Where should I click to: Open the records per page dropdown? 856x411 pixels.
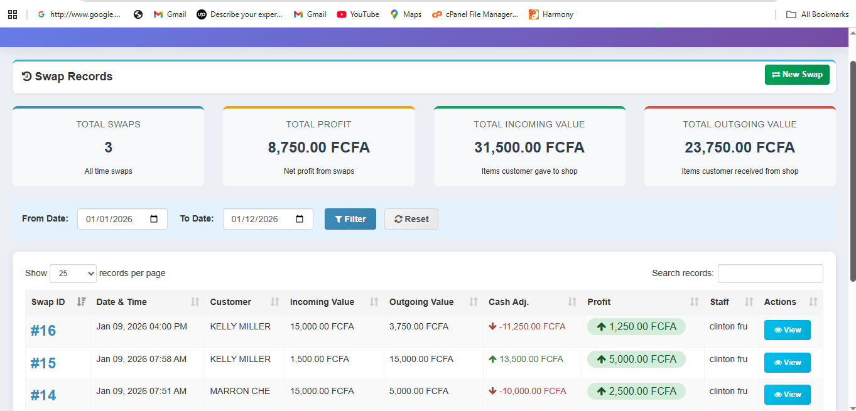tap(73, 273)
